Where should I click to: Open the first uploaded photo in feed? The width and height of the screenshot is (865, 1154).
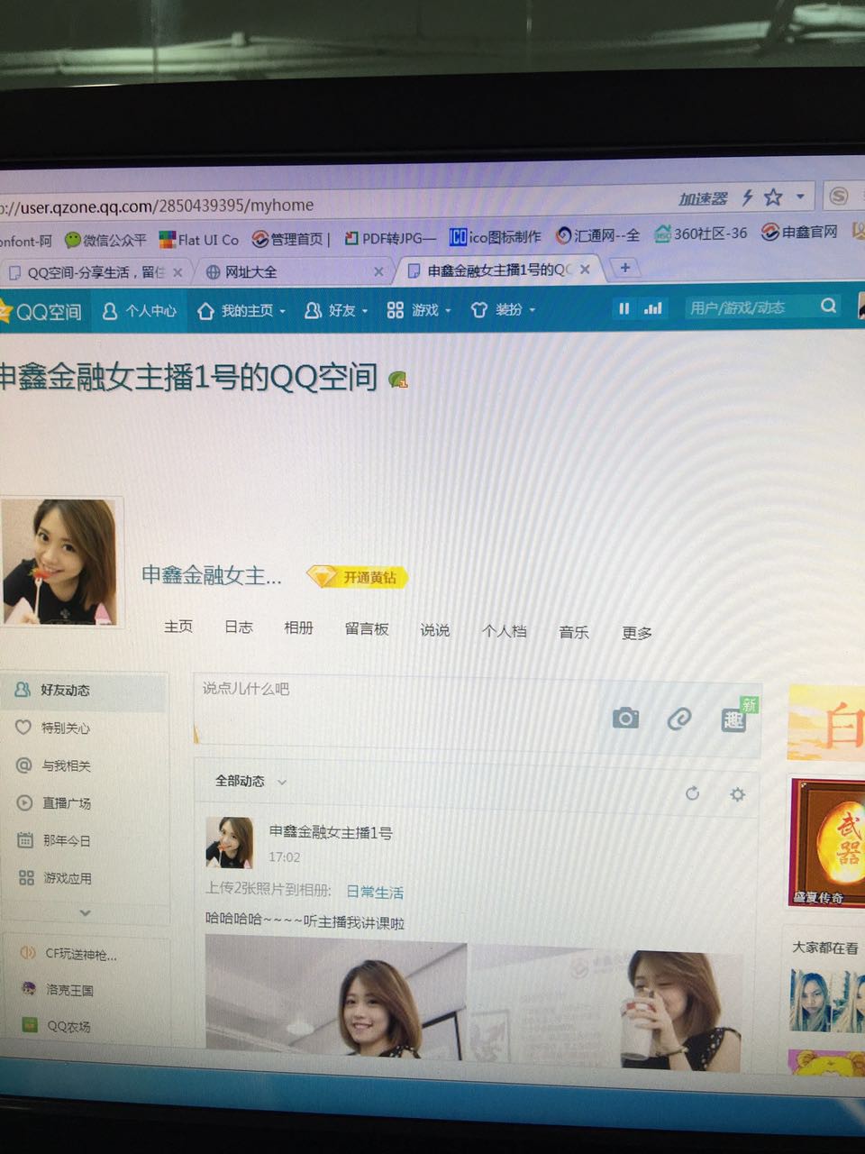336,995
